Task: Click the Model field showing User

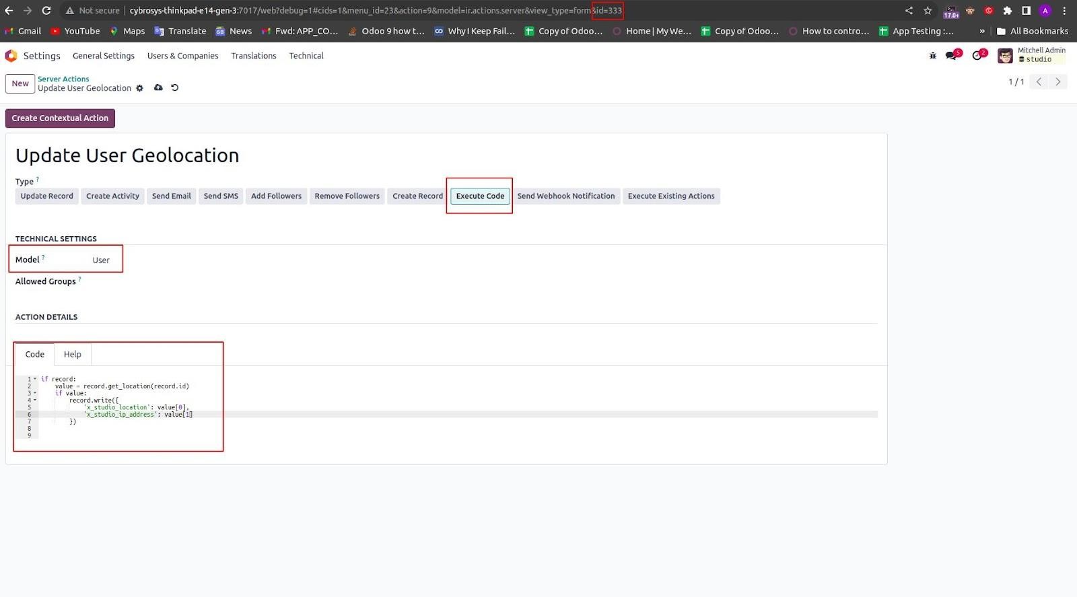Action: coord(101,260)
